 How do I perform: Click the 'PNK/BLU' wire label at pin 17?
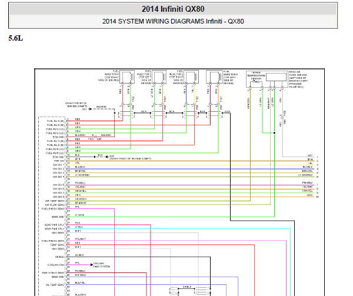click(80, 183)
